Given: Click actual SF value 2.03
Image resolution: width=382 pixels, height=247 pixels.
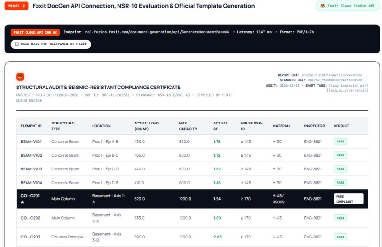Looking at the screenshot, I should [218, 237].
